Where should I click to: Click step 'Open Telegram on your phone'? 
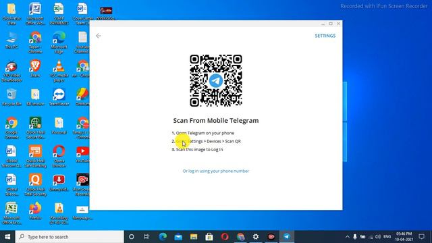point(205,133)
